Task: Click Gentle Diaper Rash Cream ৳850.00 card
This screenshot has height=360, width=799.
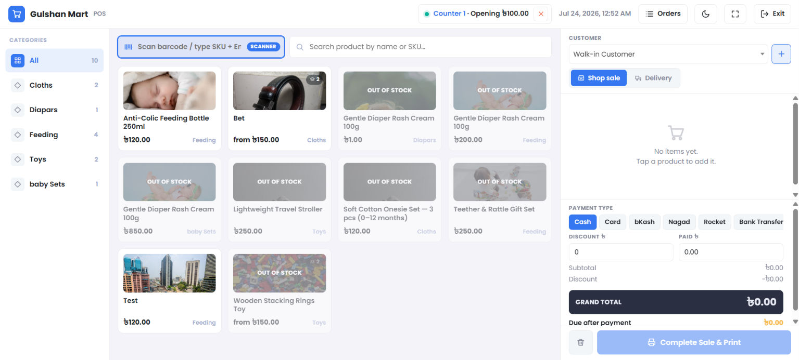Action: coord(170,200)
